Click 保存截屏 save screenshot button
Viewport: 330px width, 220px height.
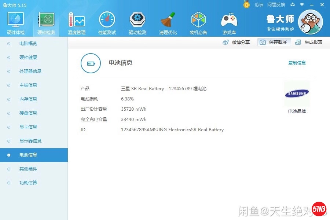point(274,42)
